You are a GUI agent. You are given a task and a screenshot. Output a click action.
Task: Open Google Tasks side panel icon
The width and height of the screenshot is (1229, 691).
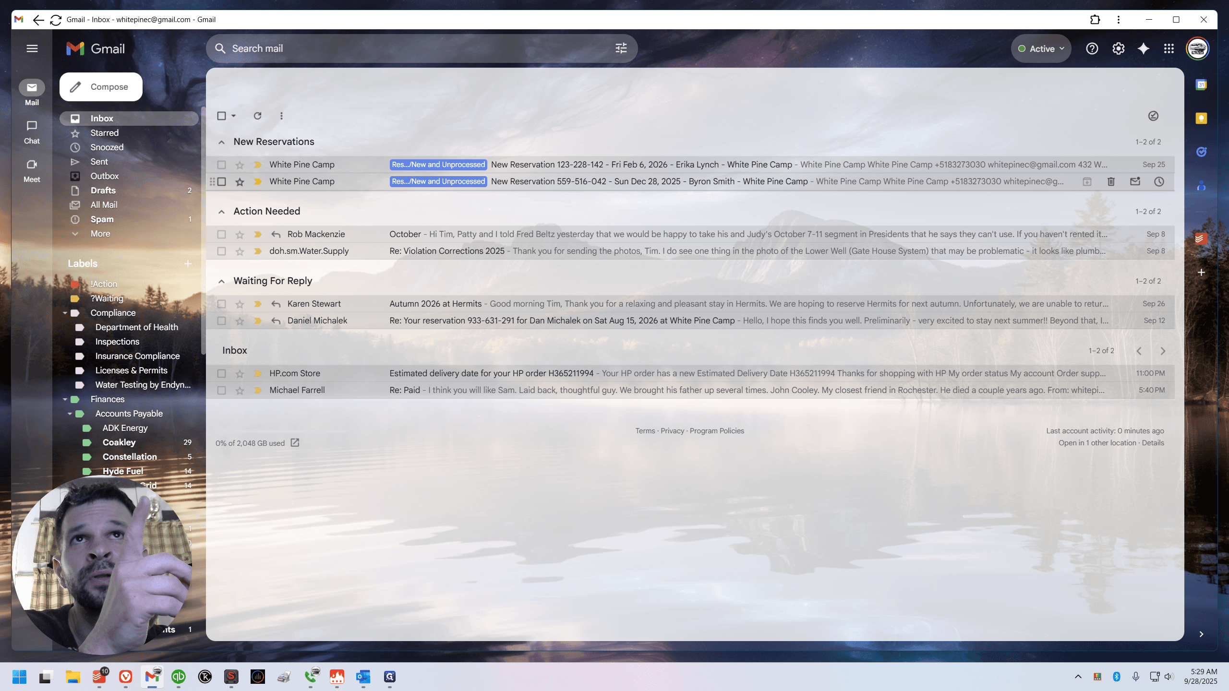(x=1201, y=152)
